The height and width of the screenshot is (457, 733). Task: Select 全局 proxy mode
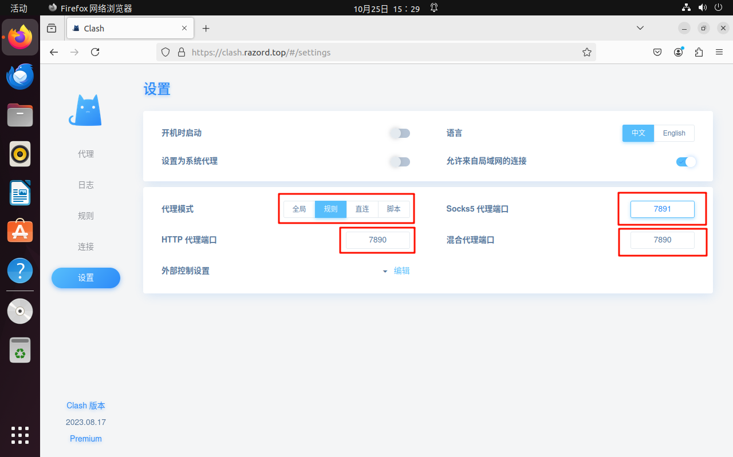click(299, 209)
